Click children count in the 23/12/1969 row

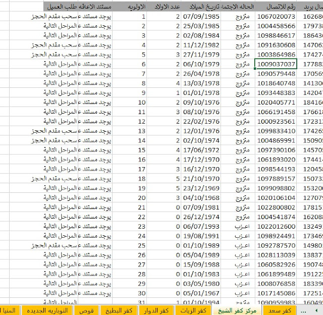pos(164,188)
